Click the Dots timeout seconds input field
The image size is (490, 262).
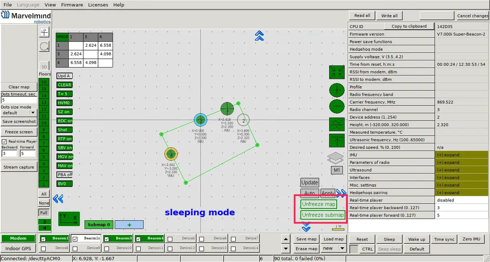(x=19, y=100)
